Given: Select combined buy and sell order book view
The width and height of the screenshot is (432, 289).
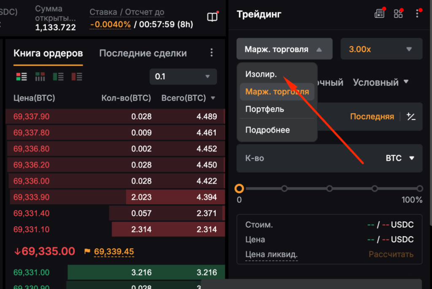Looking at the screenshot, I should (x=21, y=77).
